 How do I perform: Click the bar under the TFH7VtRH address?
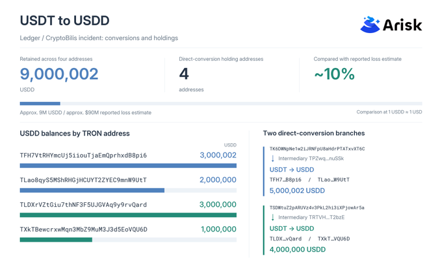tap(128, 166)
